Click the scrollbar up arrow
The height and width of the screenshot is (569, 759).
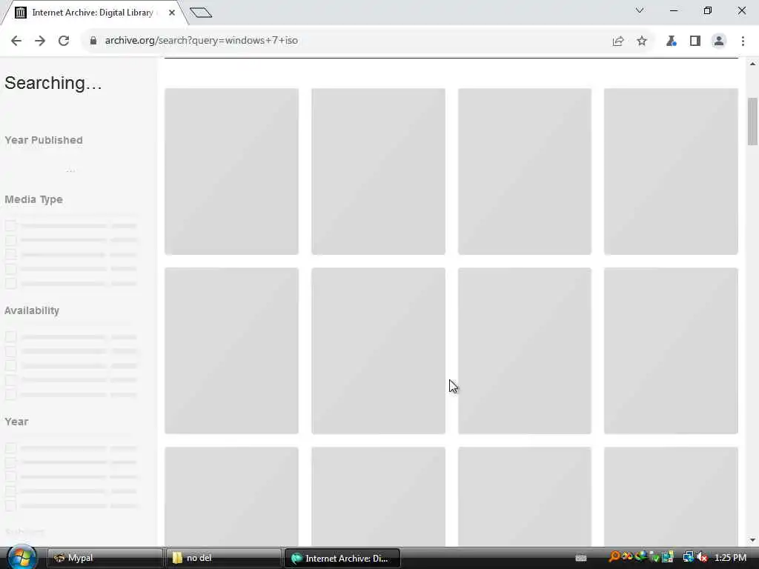752,64
